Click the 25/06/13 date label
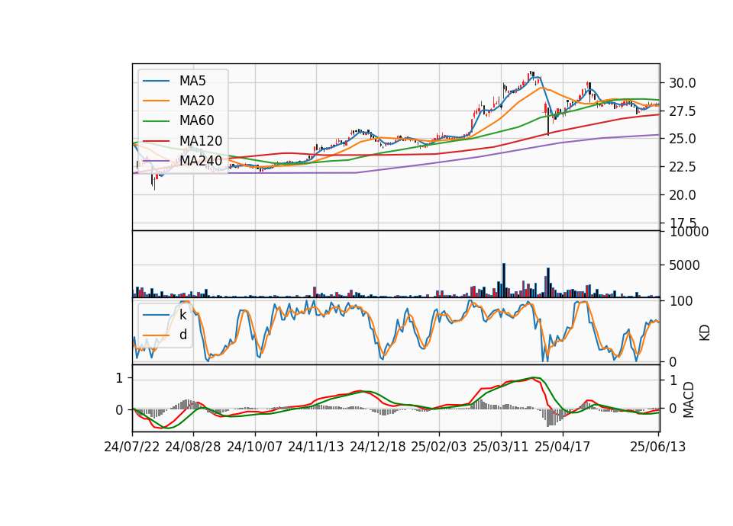This screenshot has height=526, width=733. click(657, 447)
